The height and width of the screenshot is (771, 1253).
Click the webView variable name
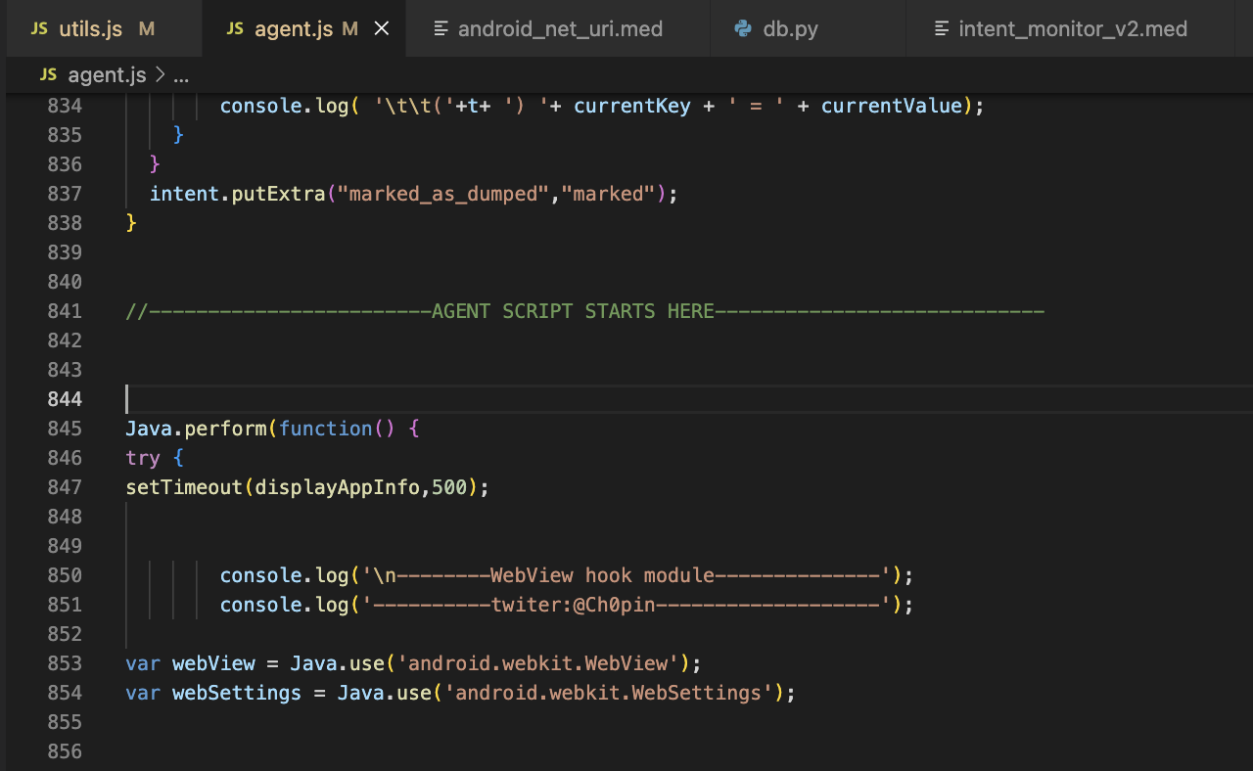(x=213, y=663)
